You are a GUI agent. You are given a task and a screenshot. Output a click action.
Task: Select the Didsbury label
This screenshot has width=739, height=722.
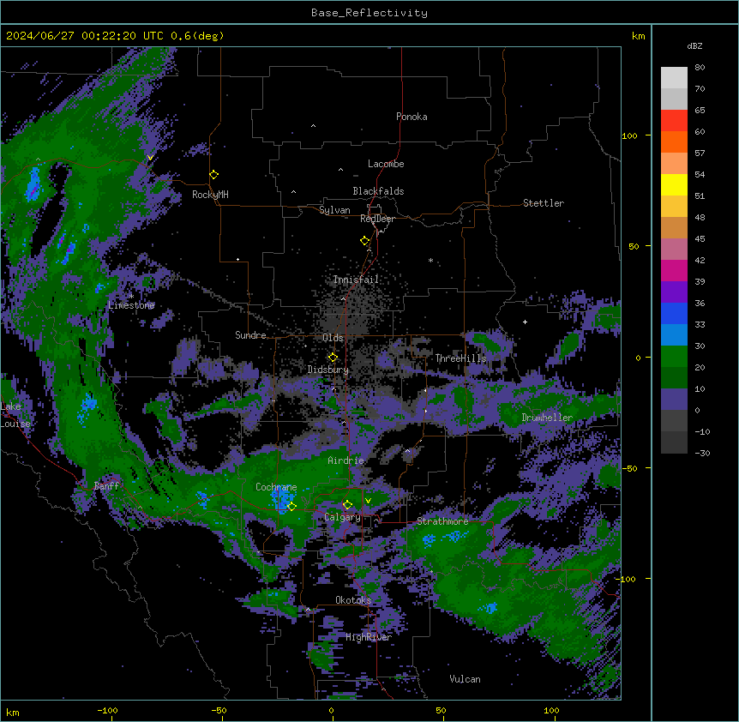328,370
